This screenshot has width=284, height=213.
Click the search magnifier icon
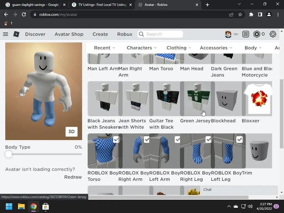click(x=141, y=34)
